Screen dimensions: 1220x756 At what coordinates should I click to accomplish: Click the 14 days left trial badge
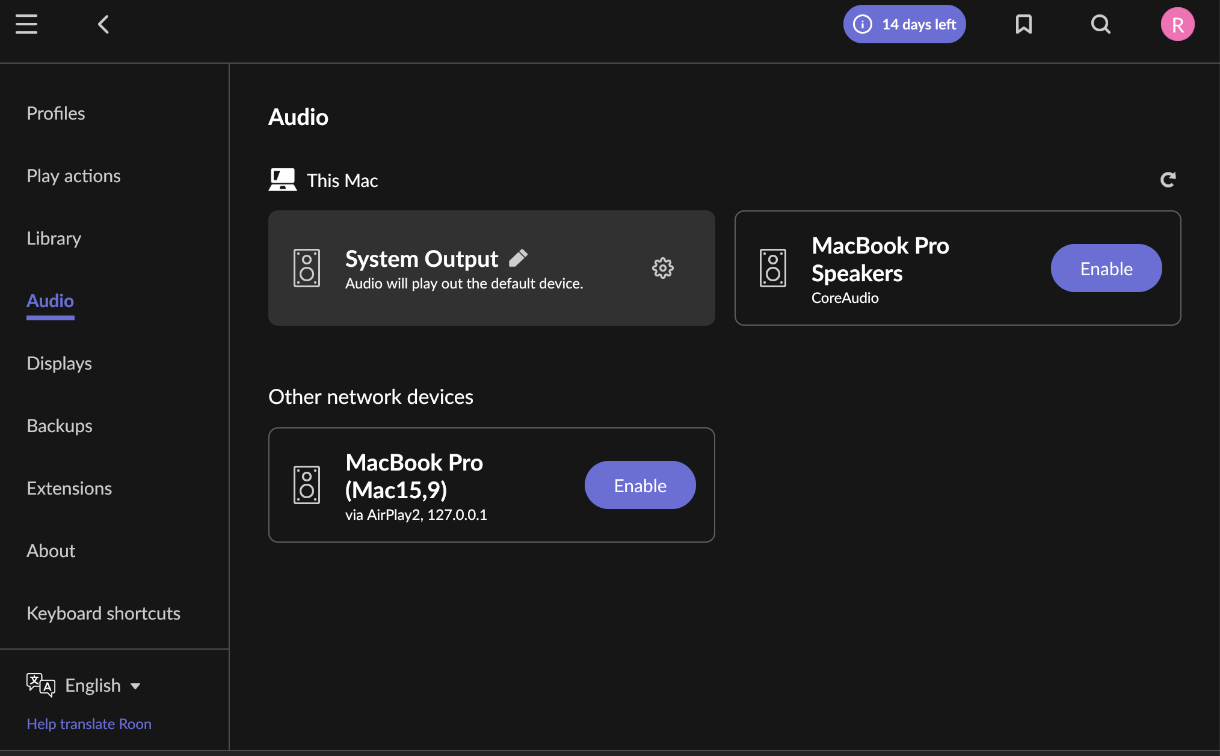(x=904, y=24)
